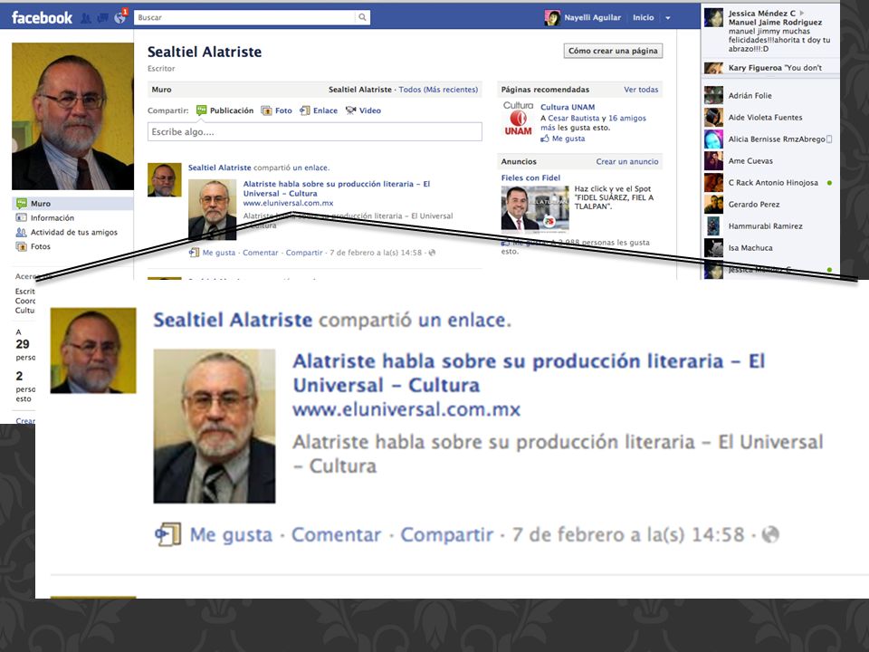Choose Publicación share option
The height and width of the screenshot is (652, 869).
[225, 110]
